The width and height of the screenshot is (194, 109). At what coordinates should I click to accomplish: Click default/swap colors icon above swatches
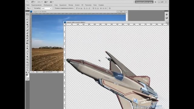pyautogui.click(x=27, y=72)
